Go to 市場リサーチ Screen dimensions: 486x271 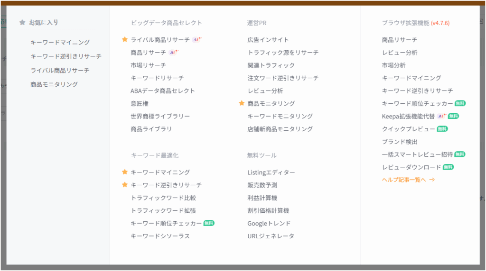(149, 65)
